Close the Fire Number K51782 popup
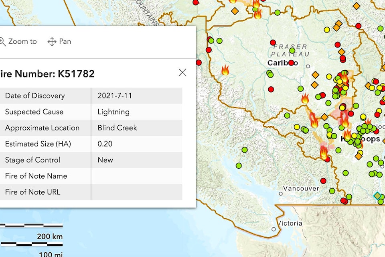 click(182, 72)
